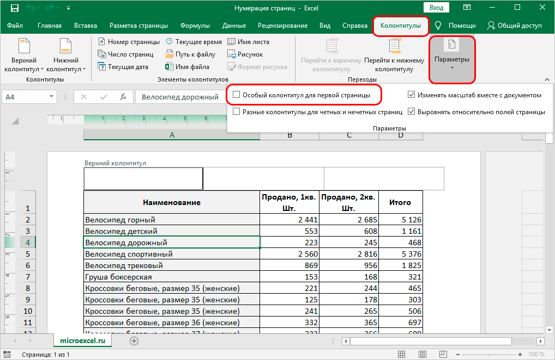Open Нижний колонтитул dropdown
This screenshot has width=555, height=360.
[66, 56]
